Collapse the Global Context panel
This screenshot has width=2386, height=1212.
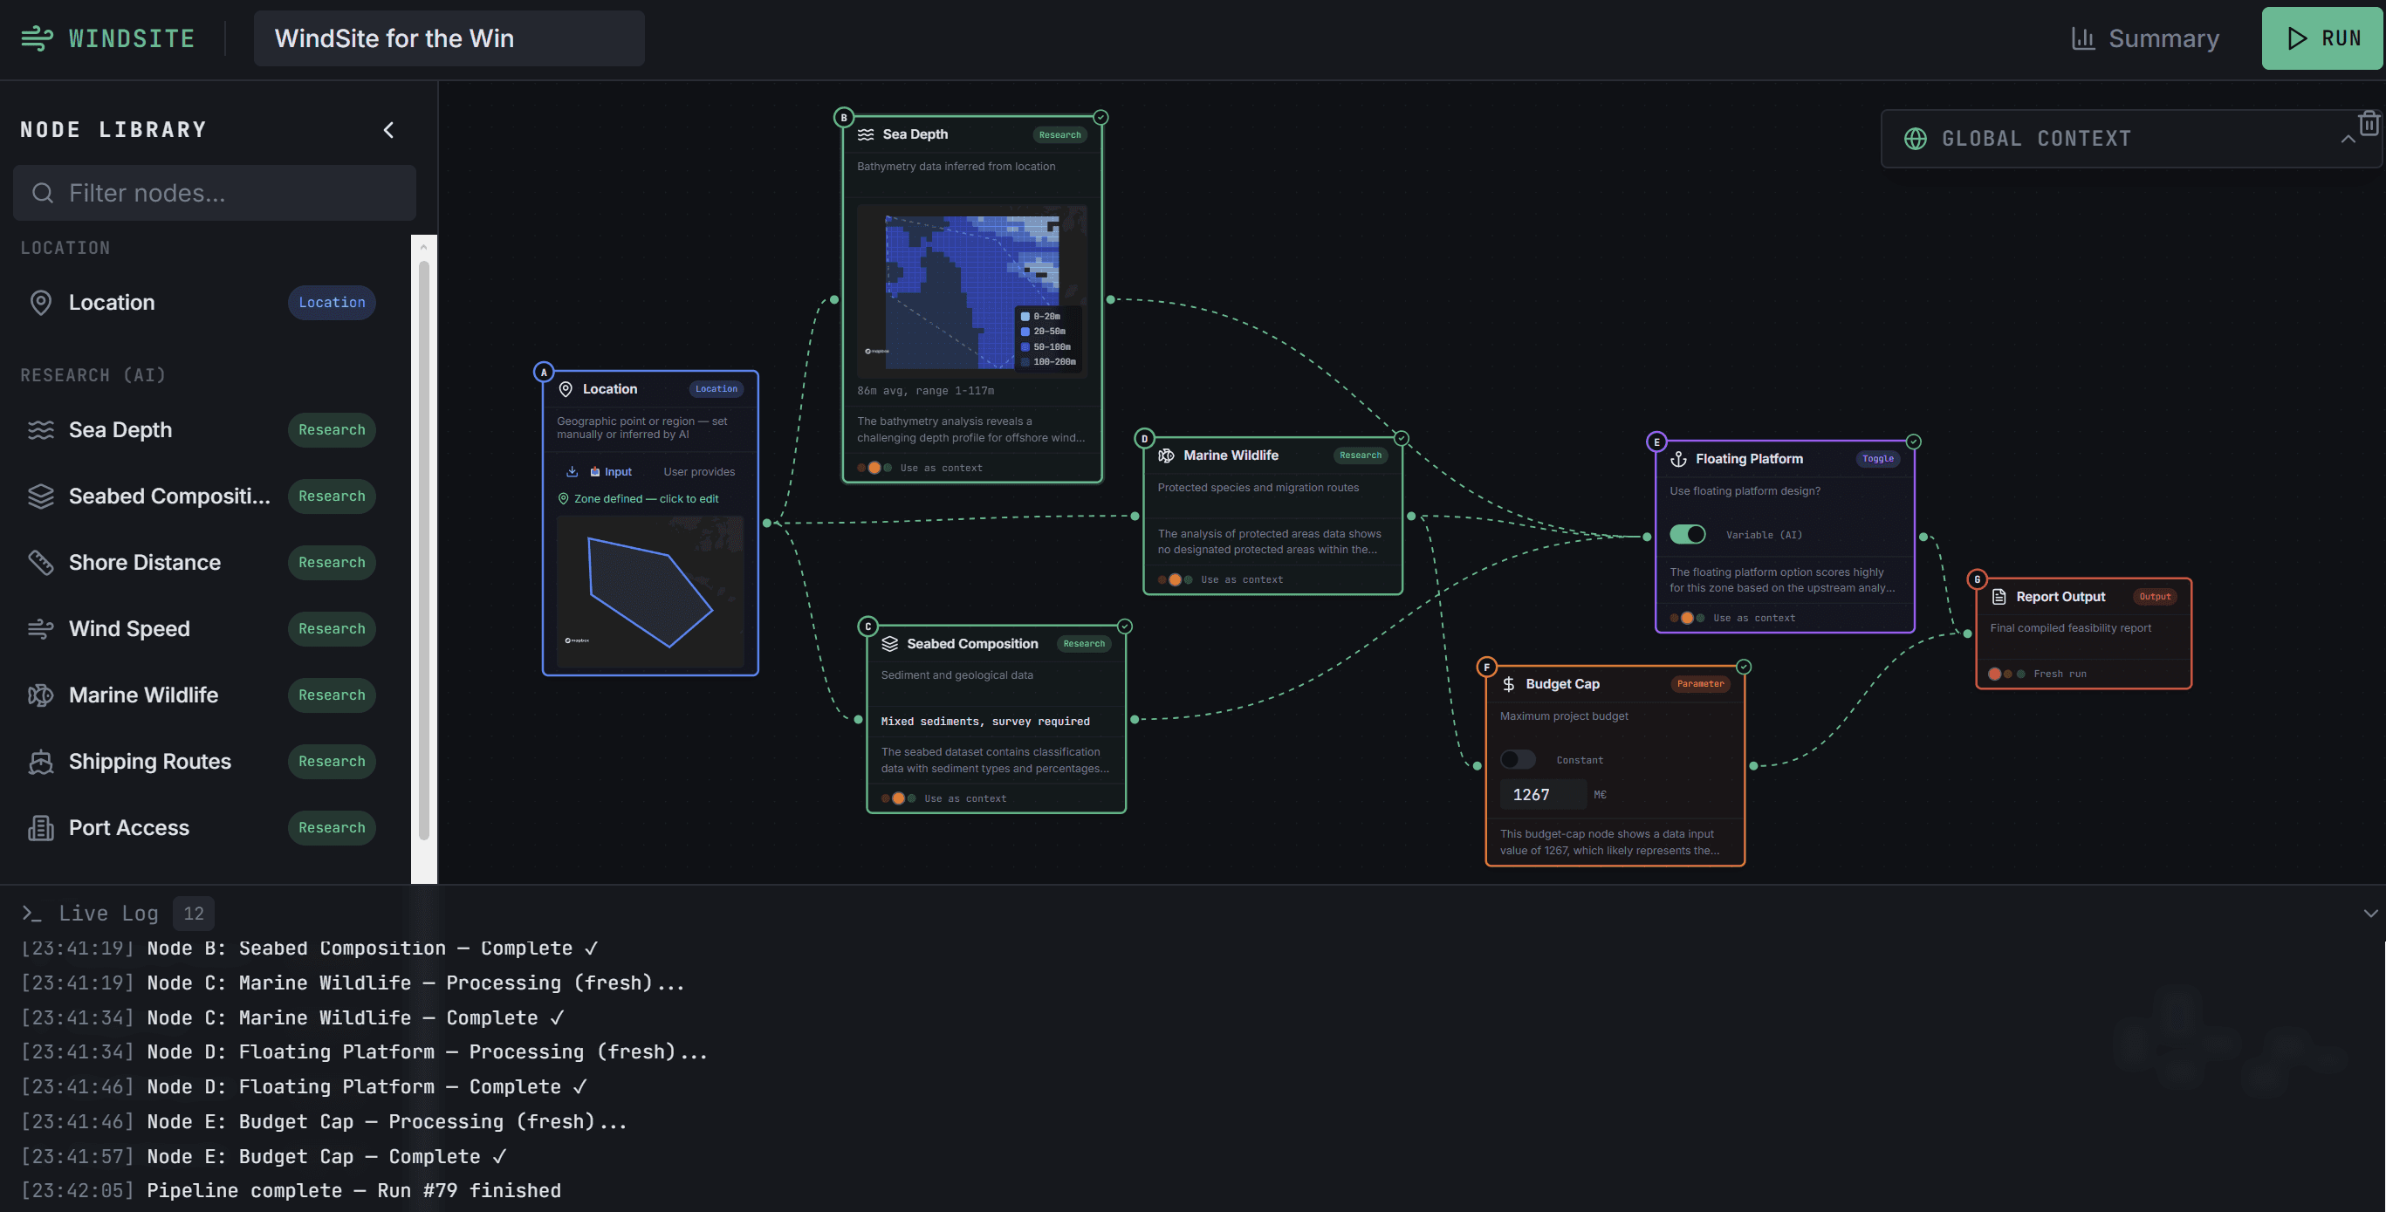(2348, 139)
